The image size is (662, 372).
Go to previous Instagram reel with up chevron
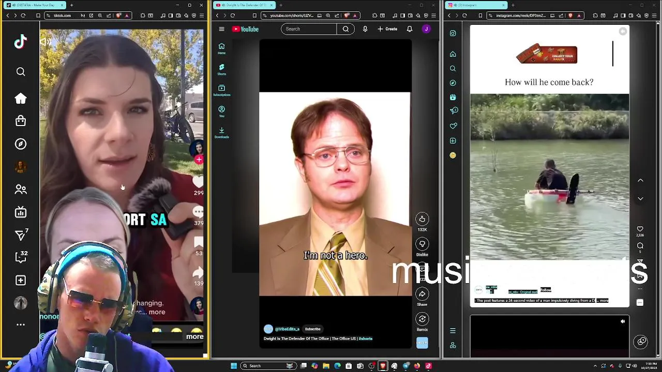click(640, 180)
